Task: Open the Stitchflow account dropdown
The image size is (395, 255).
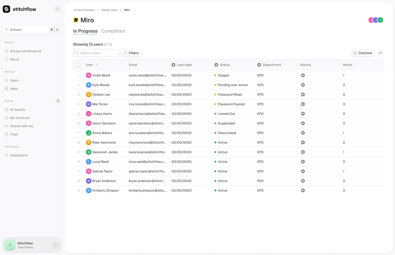Action: pyautogui.click(x=55, y=245)
